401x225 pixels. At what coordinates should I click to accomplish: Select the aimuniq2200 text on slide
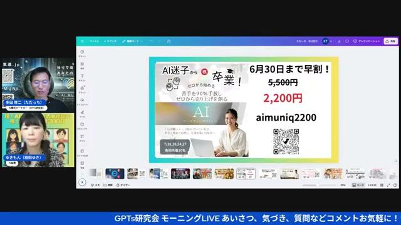point(286,117)
